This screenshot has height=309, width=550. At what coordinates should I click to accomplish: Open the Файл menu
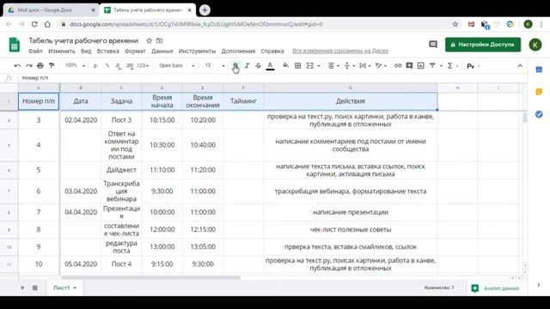click(35, 51)
